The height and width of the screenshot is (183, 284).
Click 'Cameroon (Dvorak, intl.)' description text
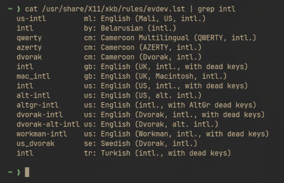click(151, 57)
